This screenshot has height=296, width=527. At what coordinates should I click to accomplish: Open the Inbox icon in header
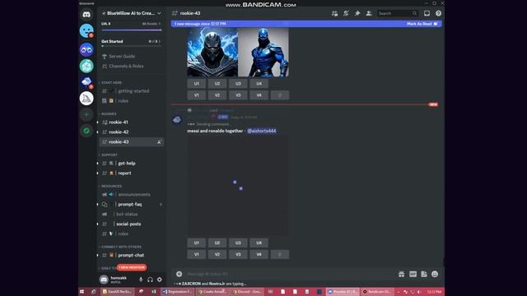pyautogui.click(x=427, y=13)
